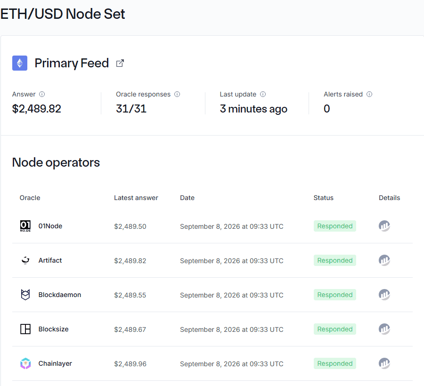Click the 01Node date cell
The height and width of the screenshot is (386, 424).
(232, 226)
